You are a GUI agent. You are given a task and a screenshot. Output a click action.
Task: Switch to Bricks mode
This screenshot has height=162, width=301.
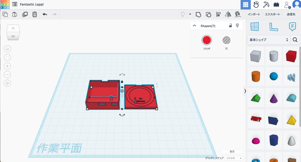click(276, 4)
